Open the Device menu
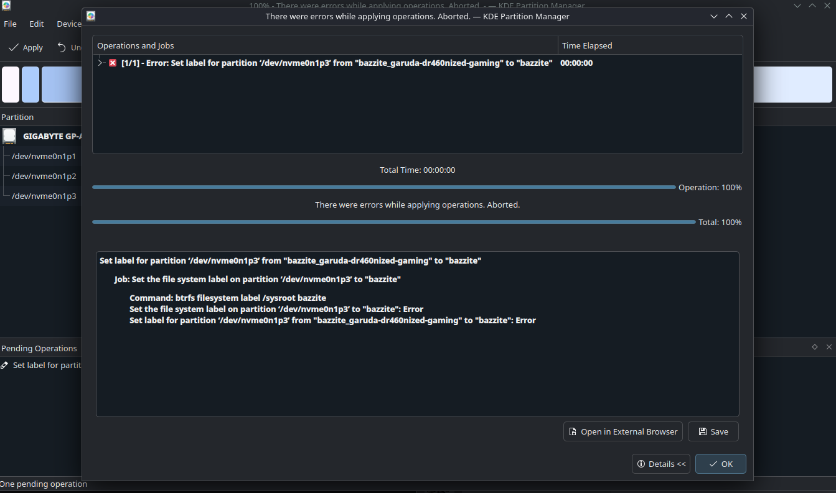This screenshot has height=493, width=836. 68,24
